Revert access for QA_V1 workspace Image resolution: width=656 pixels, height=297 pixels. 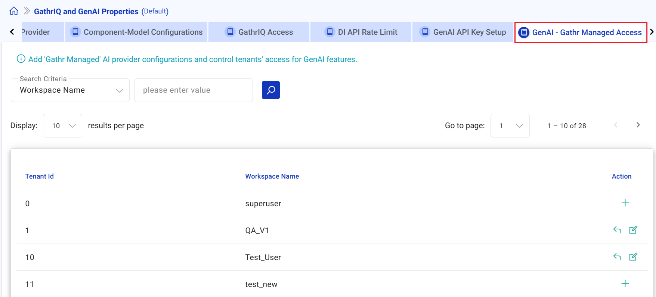617,230
